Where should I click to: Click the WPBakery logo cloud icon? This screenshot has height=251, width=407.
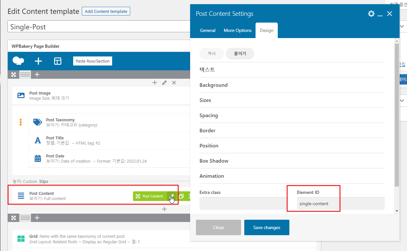[x=18, y=61]
